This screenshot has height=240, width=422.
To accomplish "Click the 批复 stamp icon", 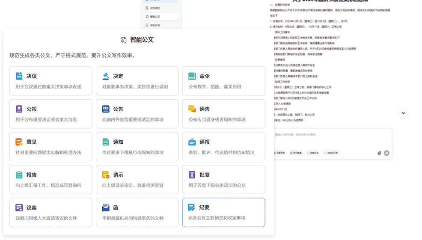I will [192, 175].
